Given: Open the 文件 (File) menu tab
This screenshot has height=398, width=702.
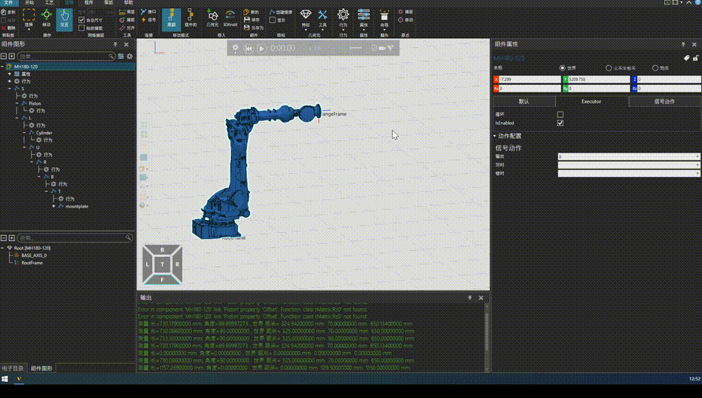Looking at the screenshot, I should pyautogui.click(x=9, y=3).
